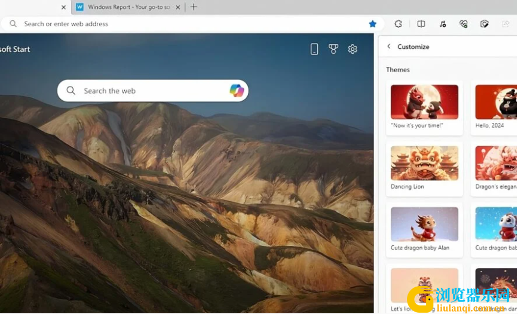Click the favorites star in address bar

tap(372, 24)
